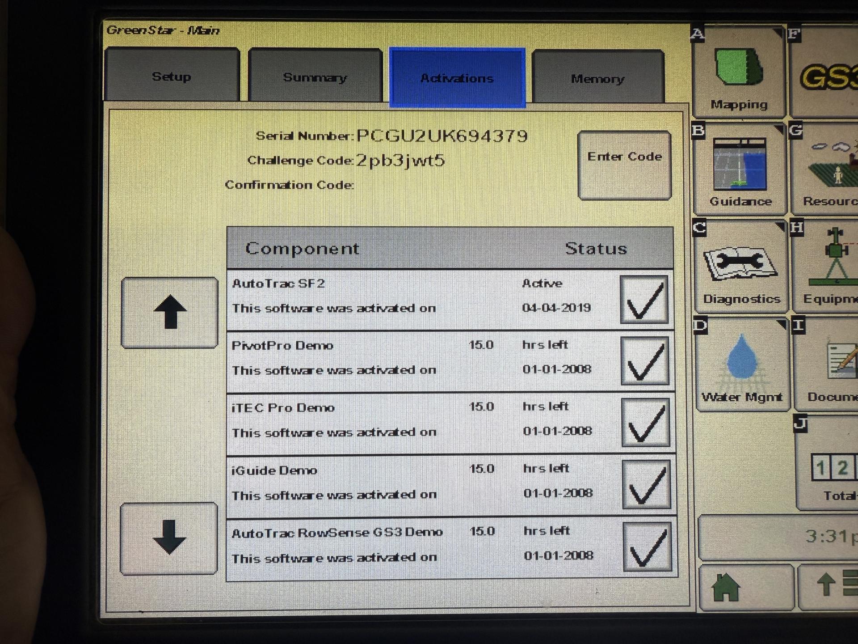Switch to the Summary tab
The image size is (858, 644).
(315, 76)
